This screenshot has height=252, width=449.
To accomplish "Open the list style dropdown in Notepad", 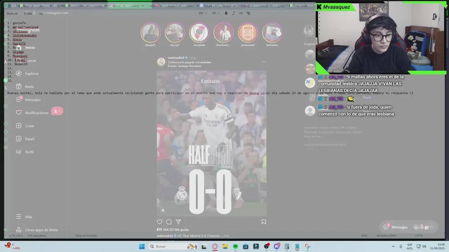I will pyautogui.click(x=216, y=13).
